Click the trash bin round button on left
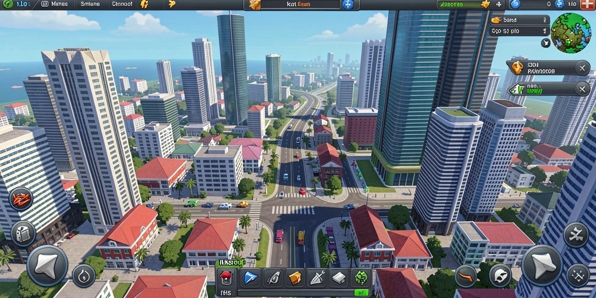 [23, 233]
